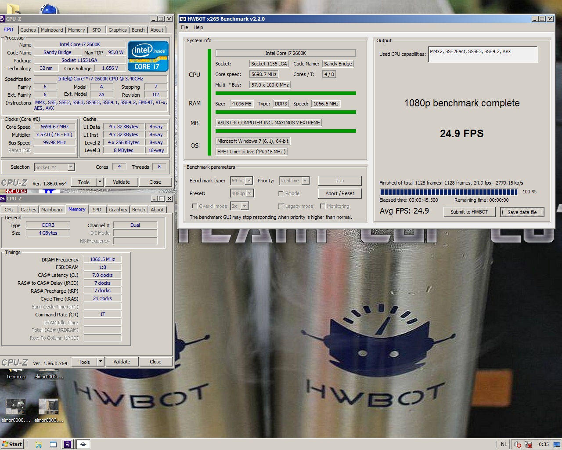The height and width of the screenshot is (450, 562).
Task: Open Overkill 2x multiplier dropdown
Action: (245, 206)
